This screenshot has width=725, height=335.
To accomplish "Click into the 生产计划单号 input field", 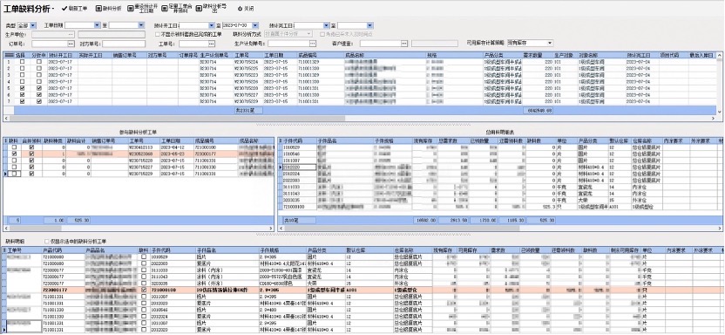I will [x=289, y=44].
